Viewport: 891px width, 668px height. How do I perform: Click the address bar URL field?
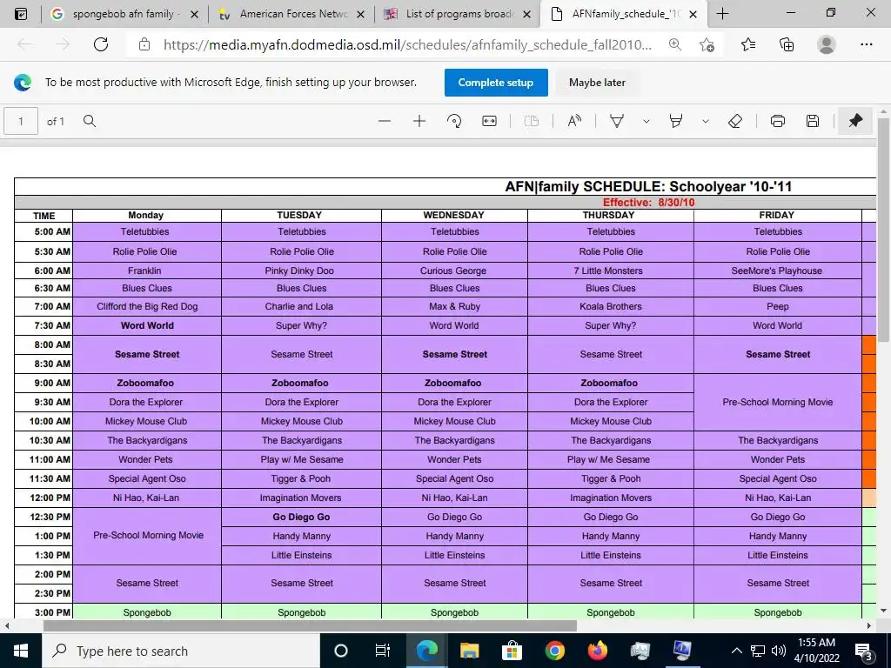pos(407,44)
